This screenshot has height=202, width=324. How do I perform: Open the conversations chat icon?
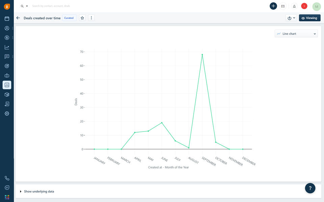(x=7, y=57)
